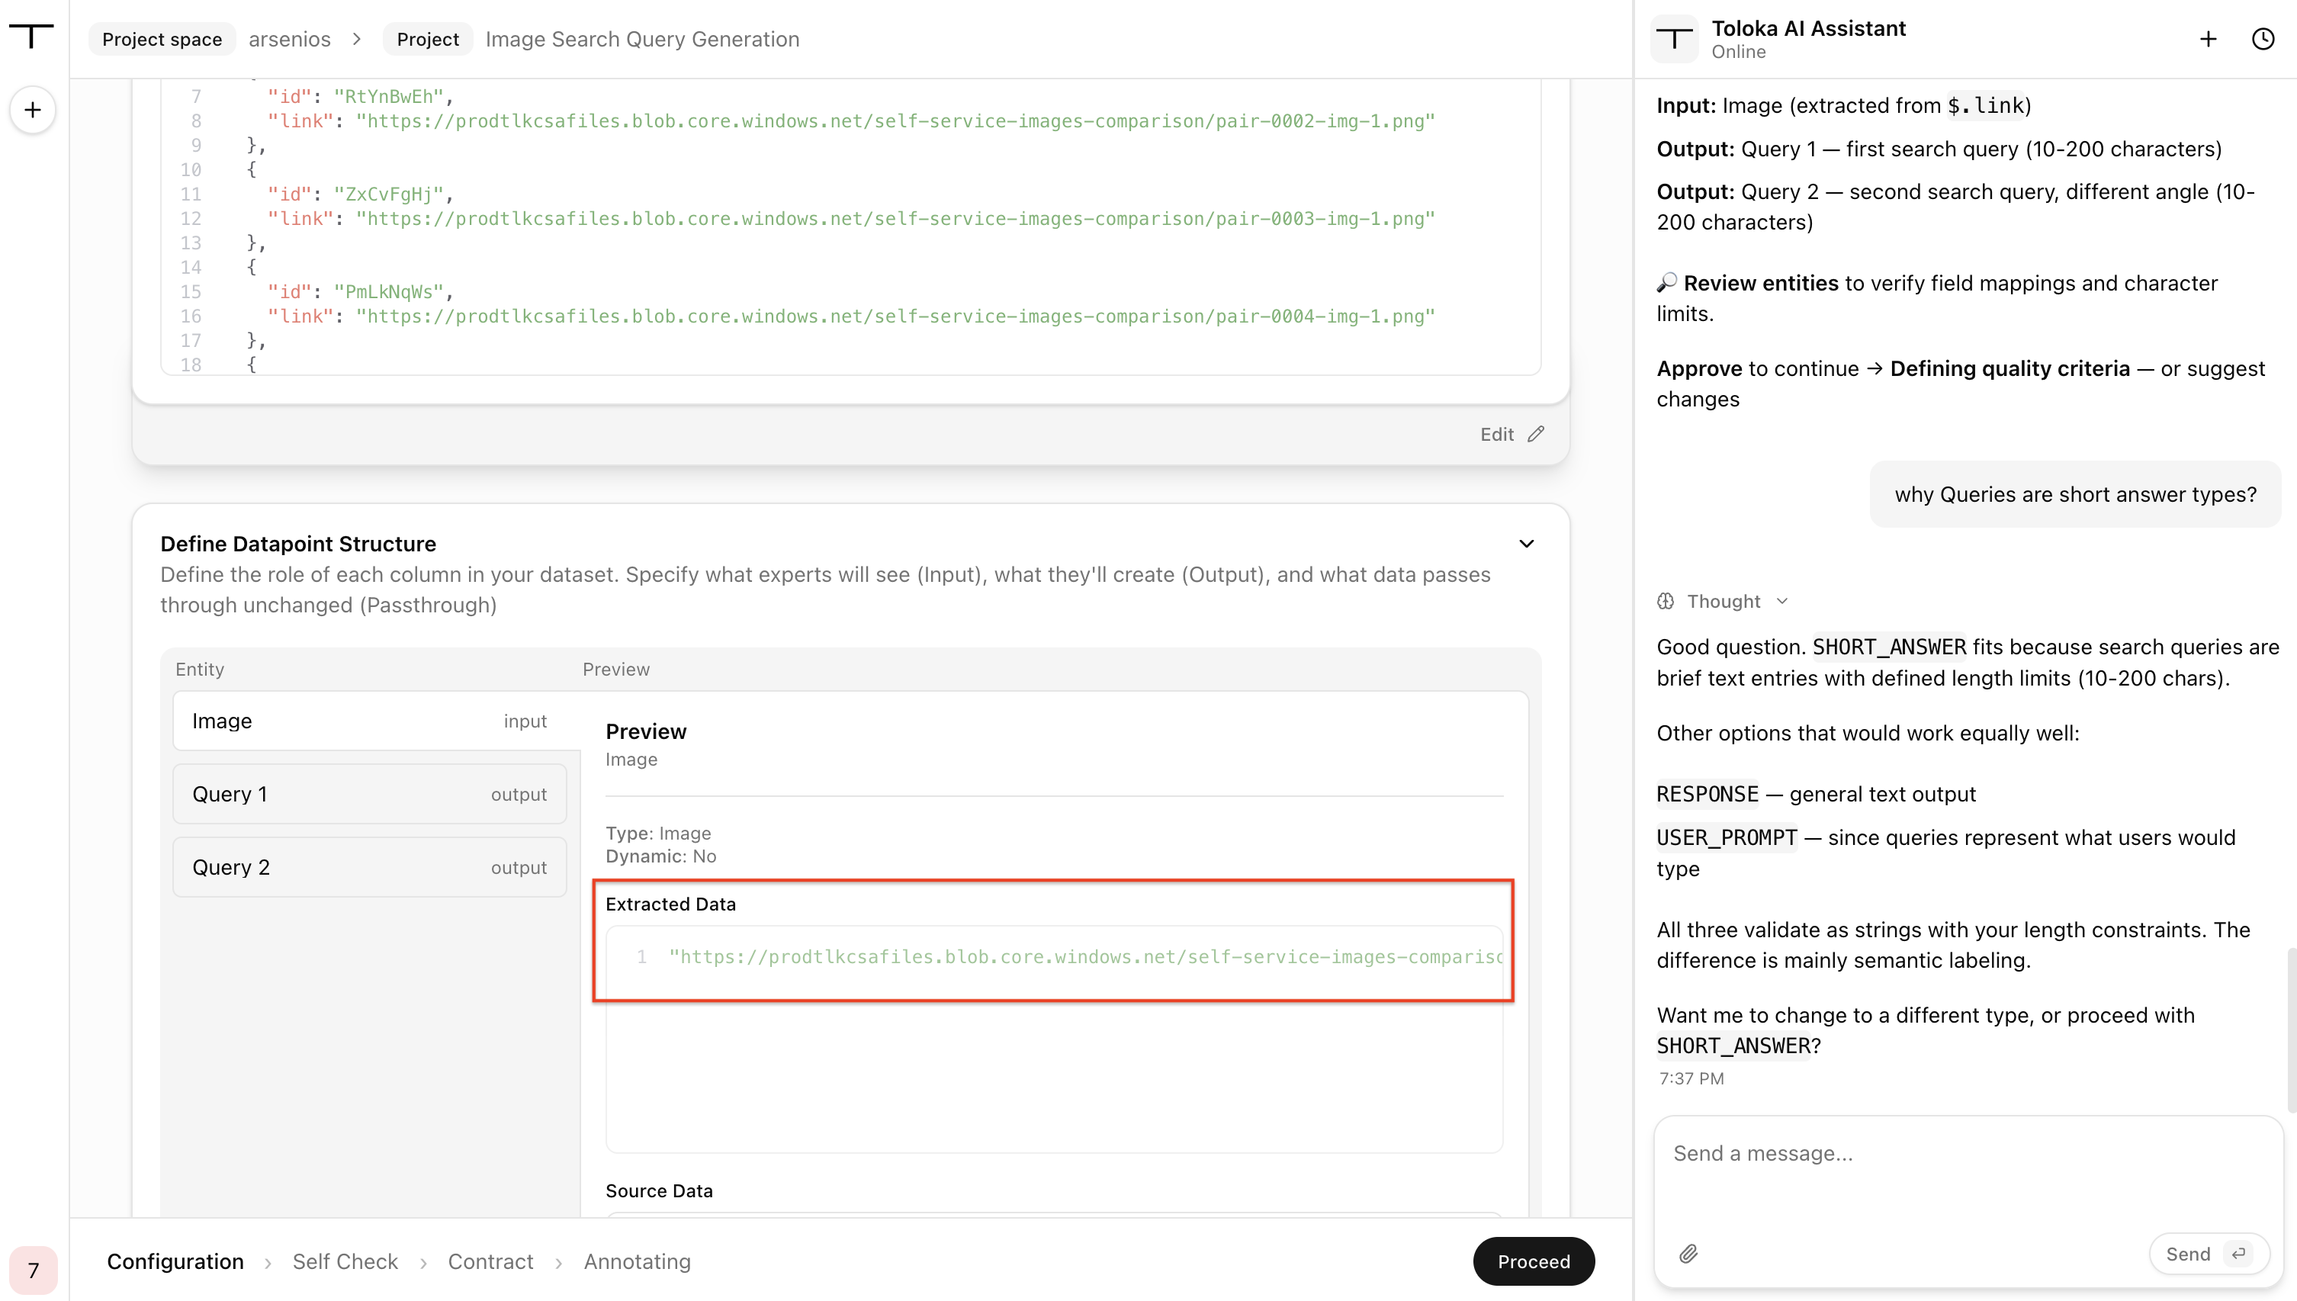Open chat history clock icon
Image resolution: width=2297 pixels, height=1301 pixels.
click(2262, 38)
